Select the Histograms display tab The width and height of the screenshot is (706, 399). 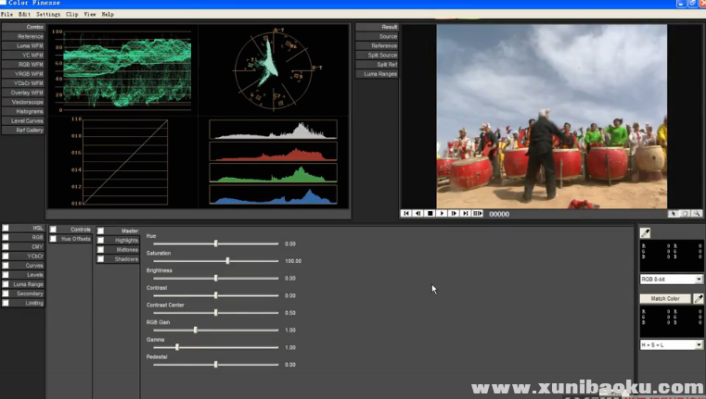(23, 111)
